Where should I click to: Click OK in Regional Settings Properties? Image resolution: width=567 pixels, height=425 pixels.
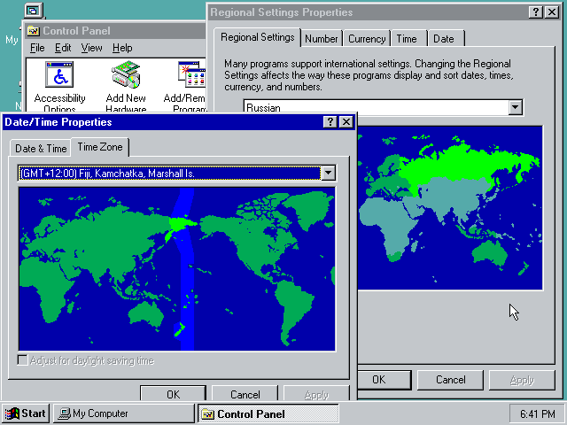(384, 380)
